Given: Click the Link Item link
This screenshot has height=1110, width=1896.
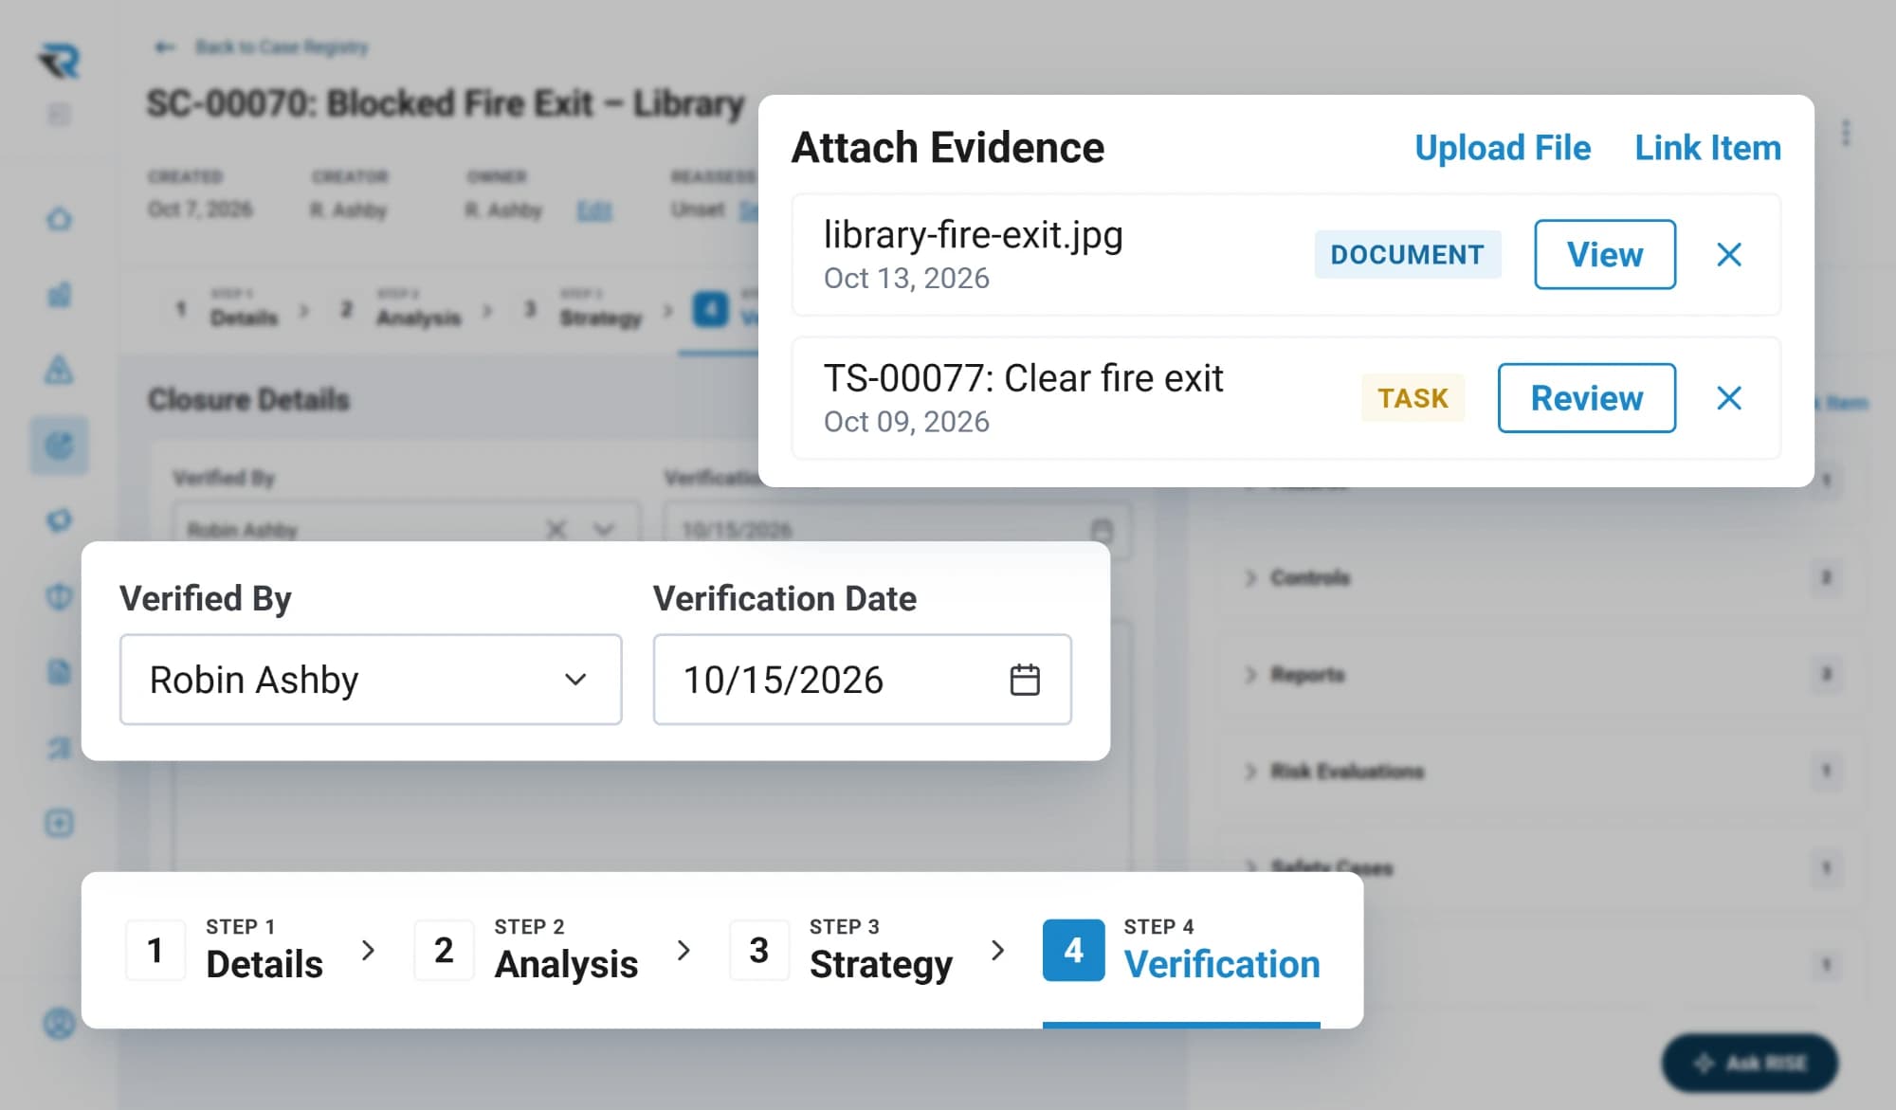Looking at the screenshot, I should [x=1707, y=148].
